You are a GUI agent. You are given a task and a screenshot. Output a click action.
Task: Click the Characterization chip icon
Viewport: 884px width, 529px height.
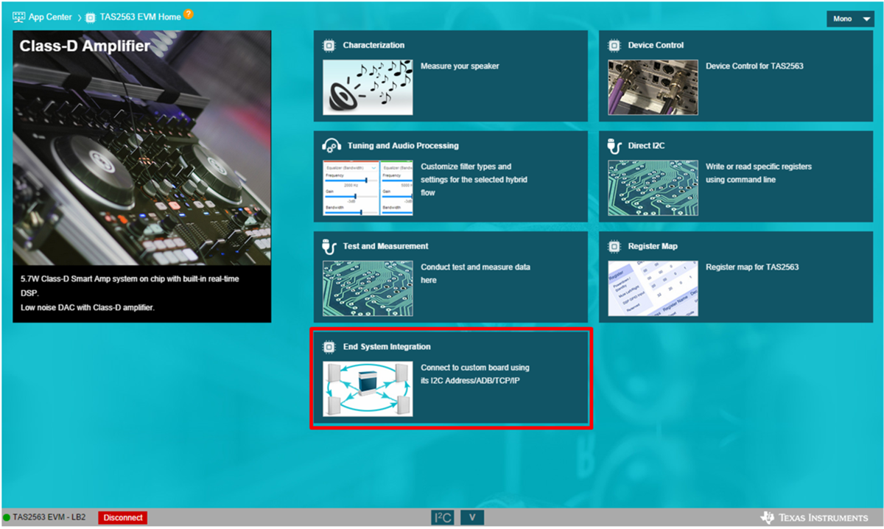pos(329,46)
